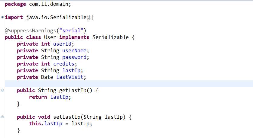Click Serializable in the class declaration
The width and height of the screenshot is (253, 138).
[x=110, y=37]
